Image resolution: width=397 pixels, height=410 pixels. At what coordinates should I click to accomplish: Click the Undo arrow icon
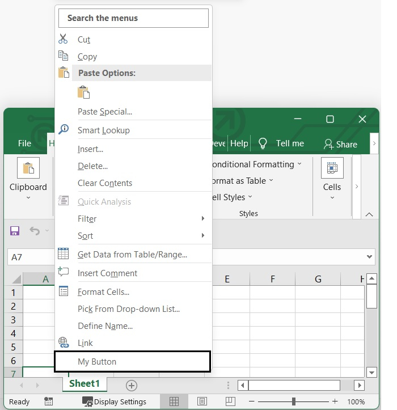point(35,231)
